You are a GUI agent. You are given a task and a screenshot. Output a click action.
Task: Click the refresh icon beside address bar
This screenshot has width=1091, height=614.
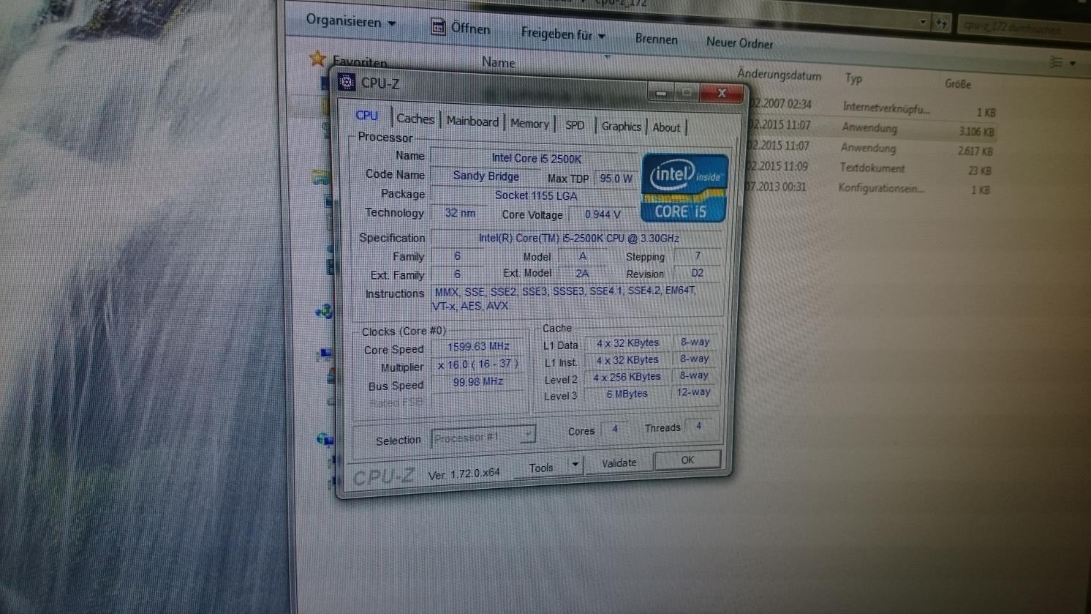pos(941,23)
